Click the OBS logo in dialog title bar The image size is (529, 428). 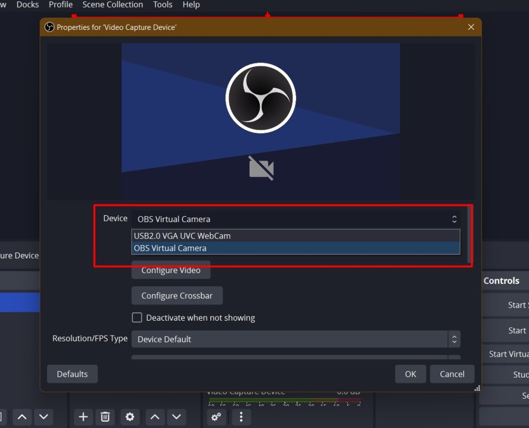tap(50, 27)
